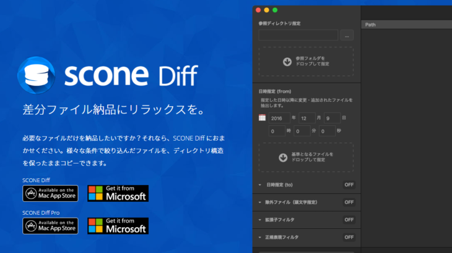Screen dimensions: 452x253
Task: Toggle the 日時指定 (to) OFF switch
Action: coord(349,185)
